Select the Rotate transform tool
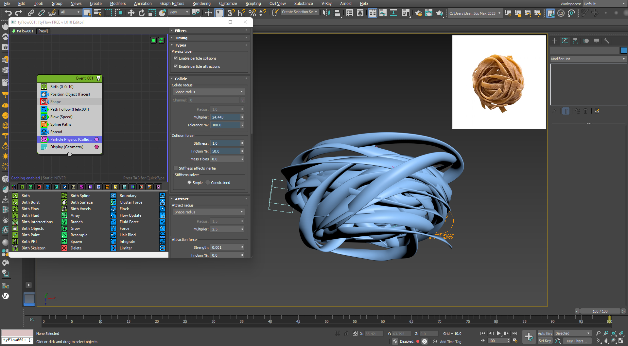Screen dimensions: 628x346 point(141,13)
